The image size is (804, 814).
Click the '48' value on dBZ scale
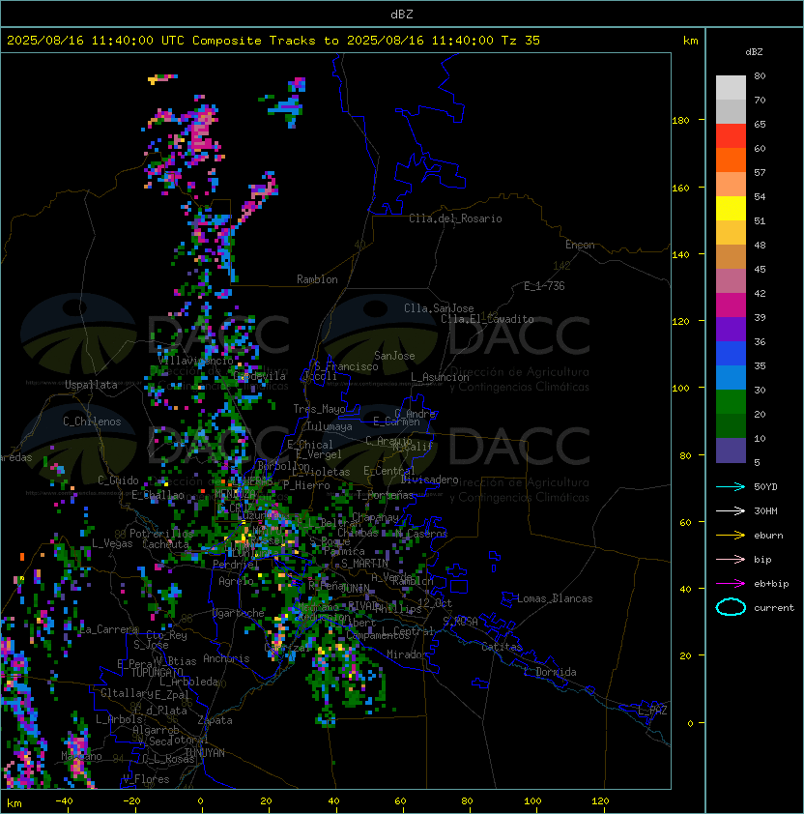(x=760, y=245)
